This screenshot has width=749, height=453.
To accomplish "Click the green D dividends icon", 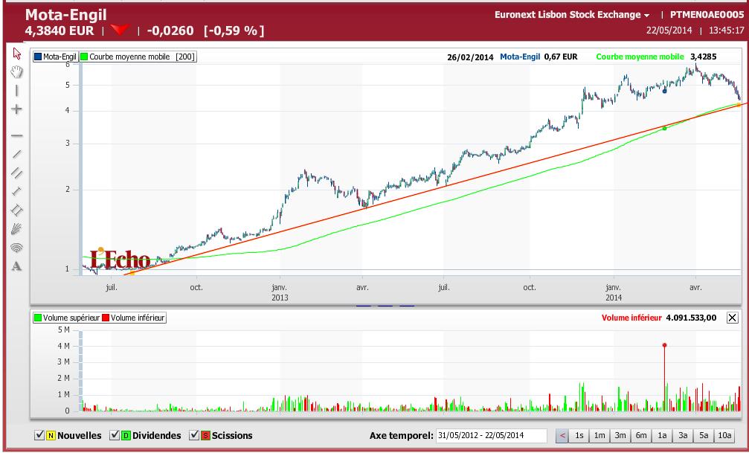I will 126,435.
